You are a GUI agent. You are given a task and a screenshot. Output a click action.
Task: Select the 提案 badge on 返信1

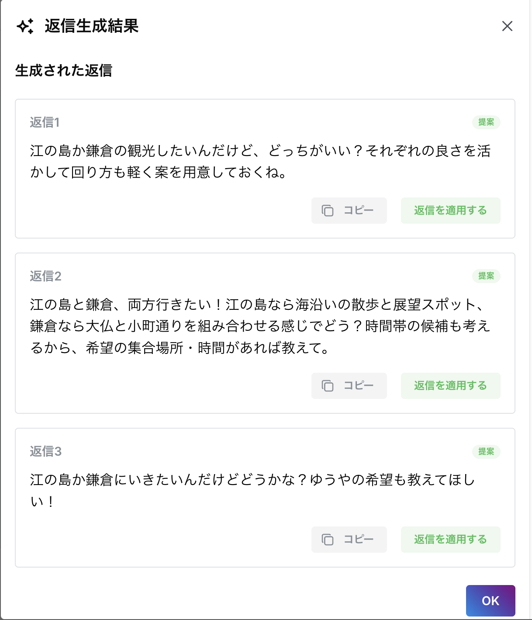click(x=486, y=123)
